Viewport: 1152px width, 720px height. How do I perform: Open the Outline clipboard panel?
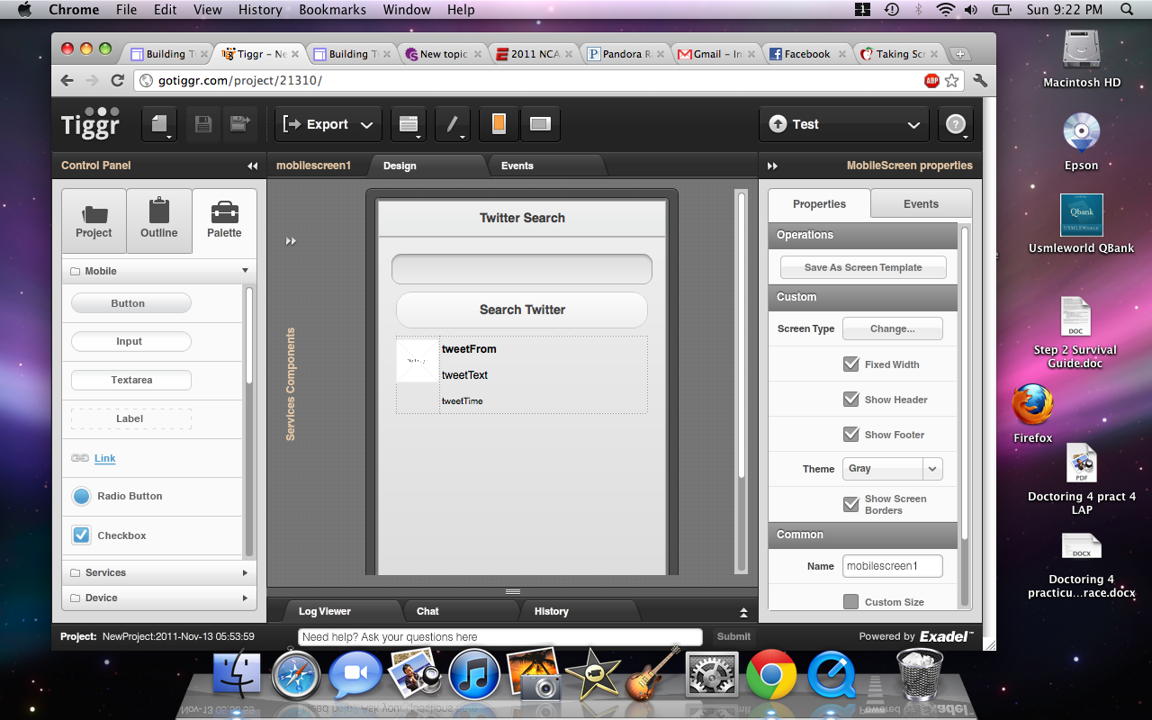tap(159, 221)
